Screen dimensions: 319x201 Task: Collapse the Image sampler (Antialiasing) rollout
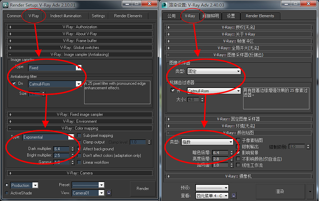(x=80, y=54)
